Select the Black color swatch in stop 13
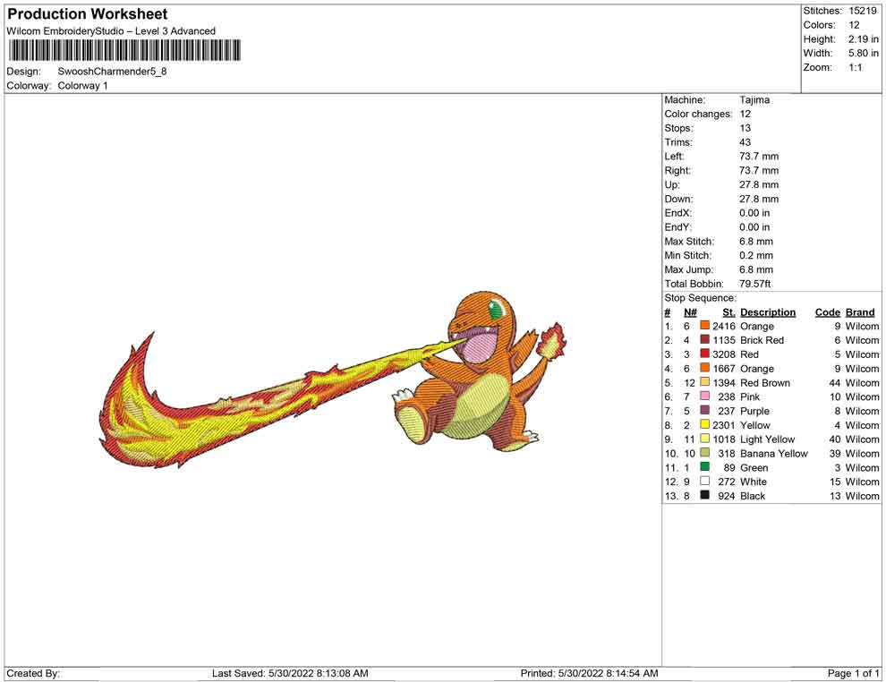Viewport: 886px width, 682px height. [705, 496]
